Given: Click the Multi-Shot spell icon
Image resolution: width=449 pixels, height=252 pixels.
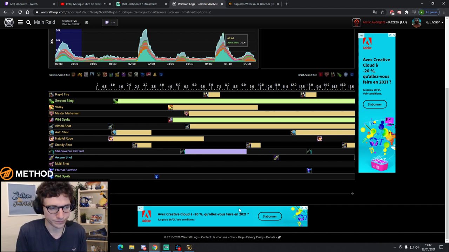Looking at the screenshot, I should click(52, 164).
